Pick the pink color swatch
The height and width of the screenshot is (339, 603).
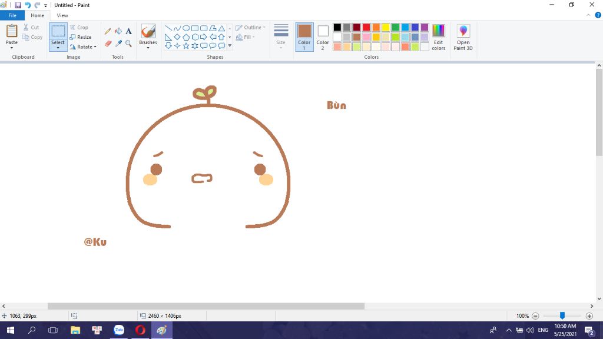tap(366, 37)
